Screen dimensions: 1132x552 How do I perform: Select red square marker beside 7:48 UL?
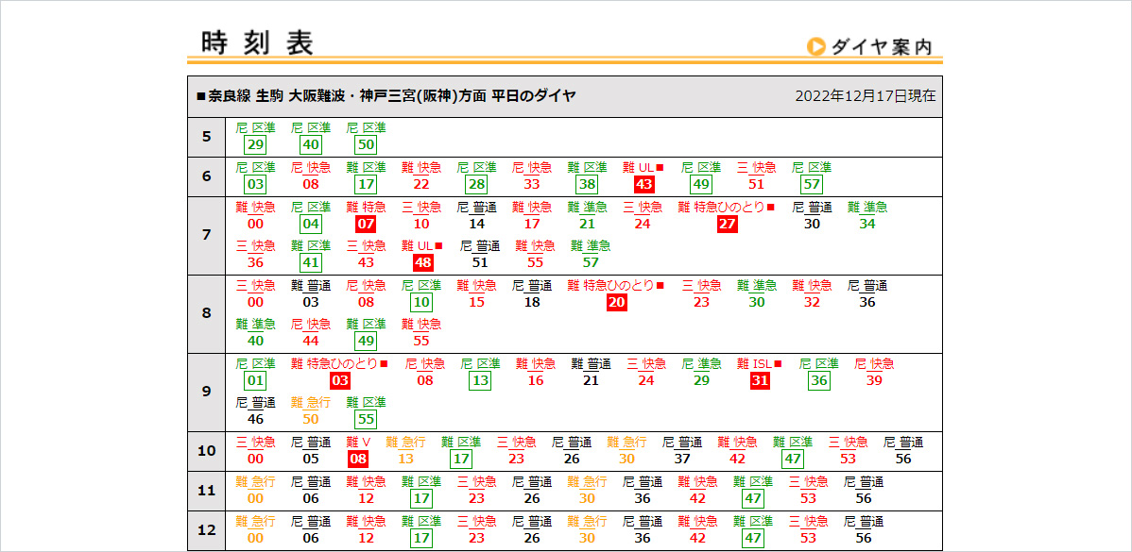click(438, 246)
